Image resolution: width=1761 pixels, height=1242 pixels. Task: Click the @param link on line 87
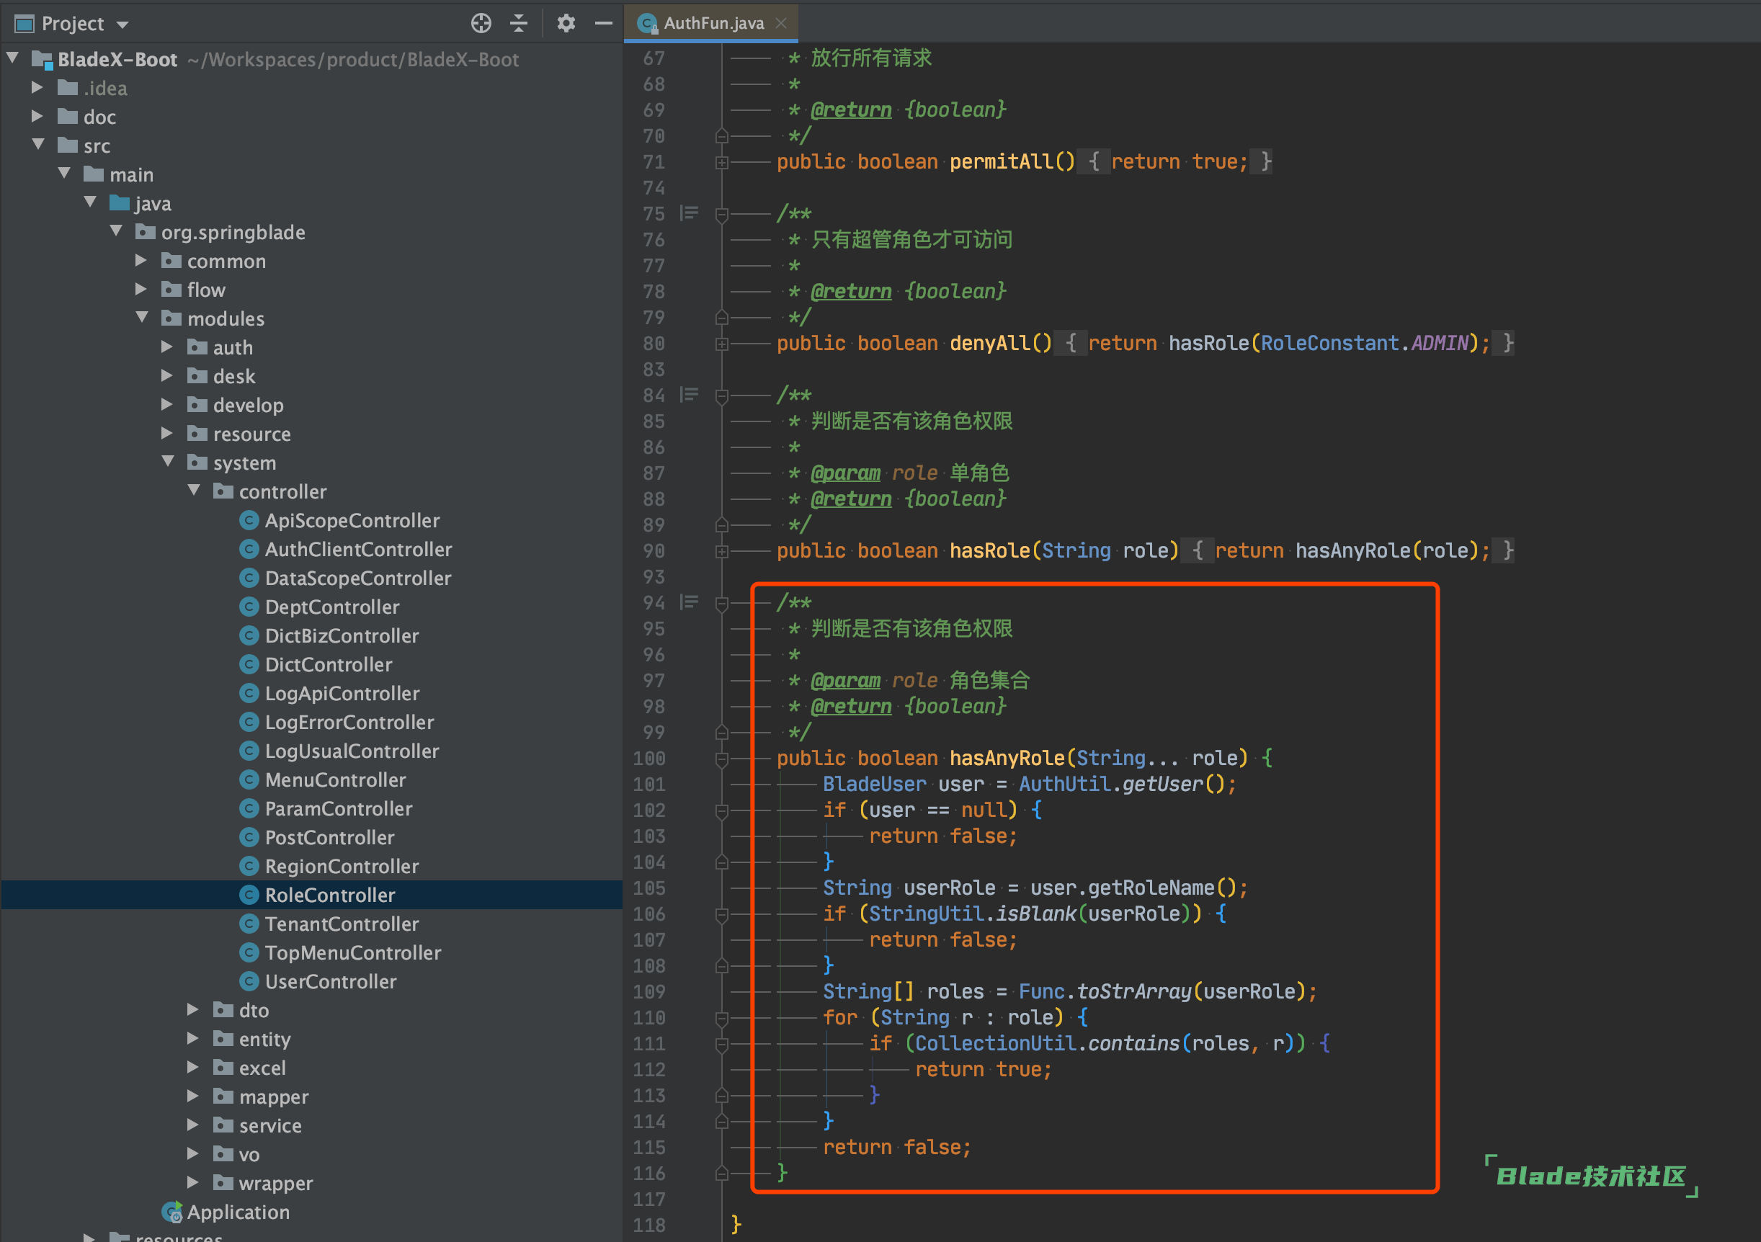click(x=846, y=473)
